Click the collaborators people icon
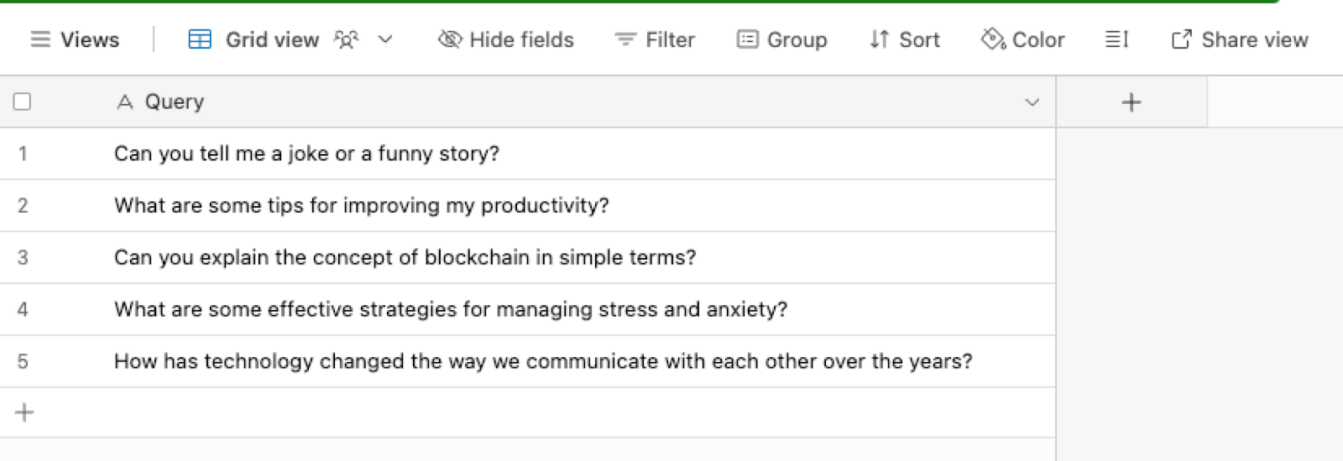The height and width of the screenshot is (461, 1343). click(346, 39)
